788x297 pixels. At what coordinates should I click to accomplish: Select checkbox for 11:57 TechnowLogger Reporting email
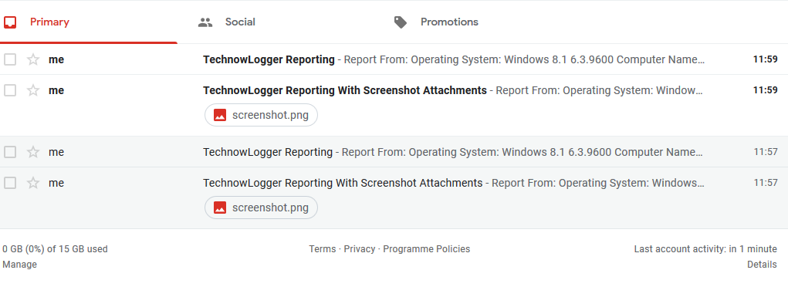tap(10, 152)
